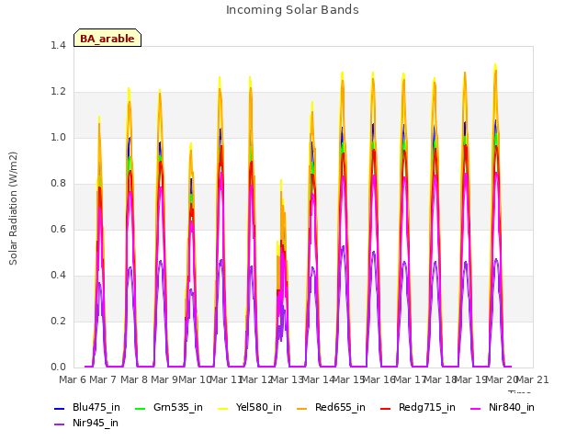
Task: Click the magenta Nir840_in legend swatch
Action: [476, 408]
